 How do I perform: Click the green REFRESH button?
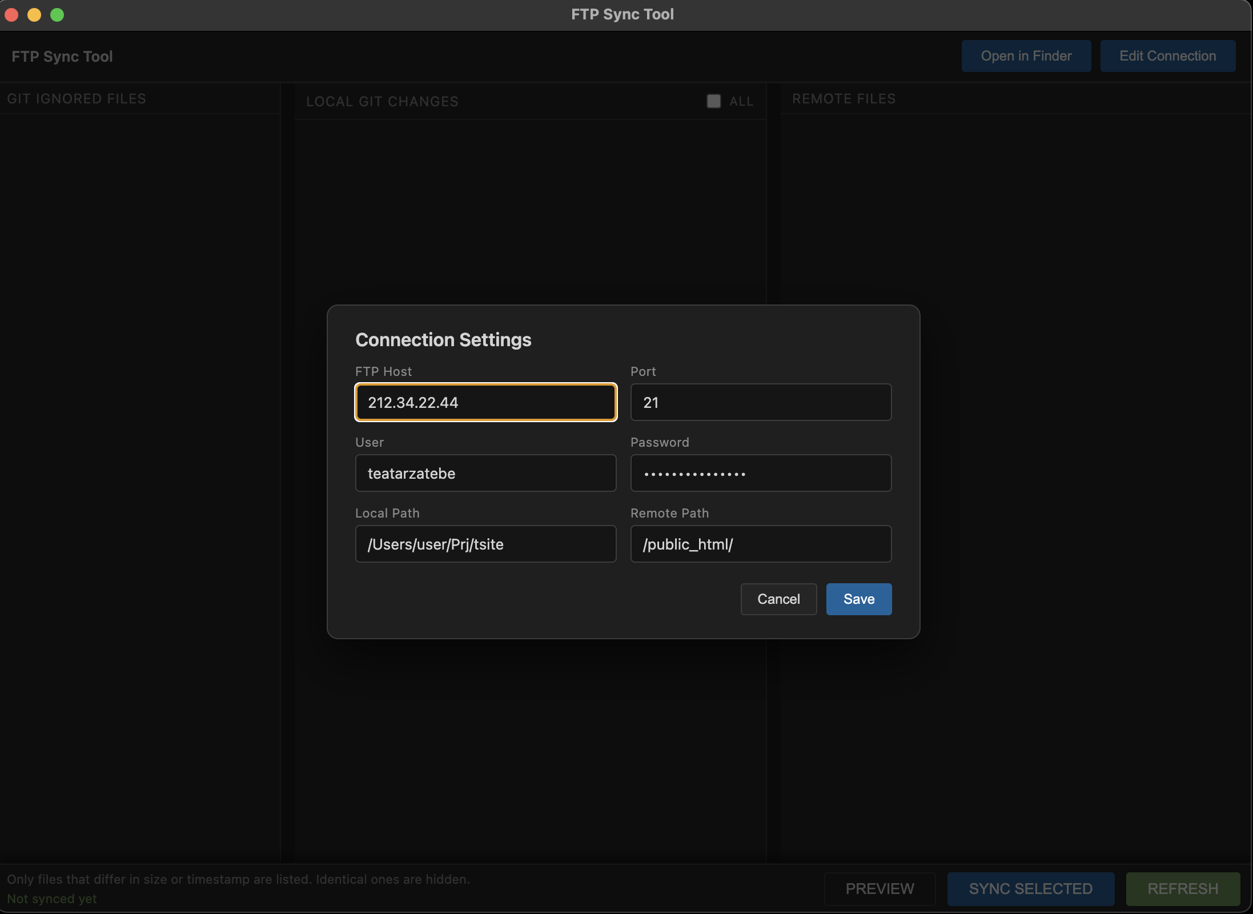[x=1183, y=889]
